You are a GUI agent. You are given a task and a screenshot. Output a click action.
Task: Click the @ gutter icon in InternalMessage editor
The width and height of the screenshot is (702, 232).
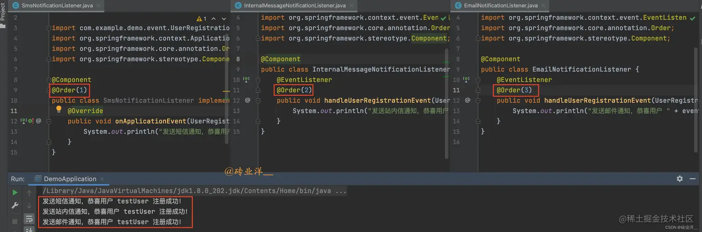click(247, 100)
